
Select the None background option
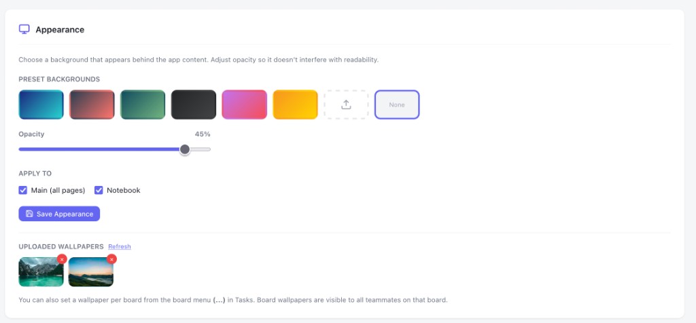click(397, 104)
